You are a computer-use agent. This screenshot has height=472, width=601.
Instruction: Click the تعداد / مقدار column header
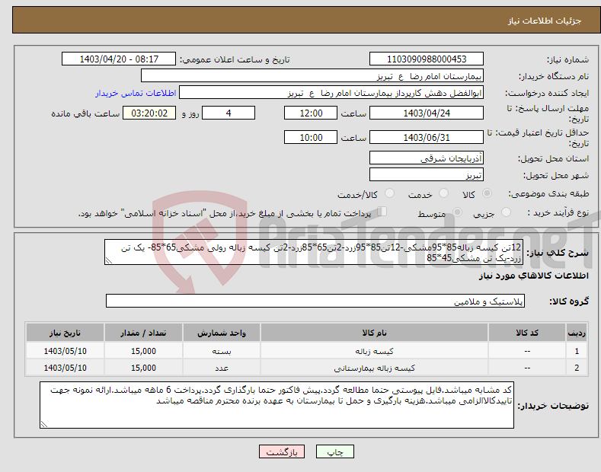click(143, 333)
